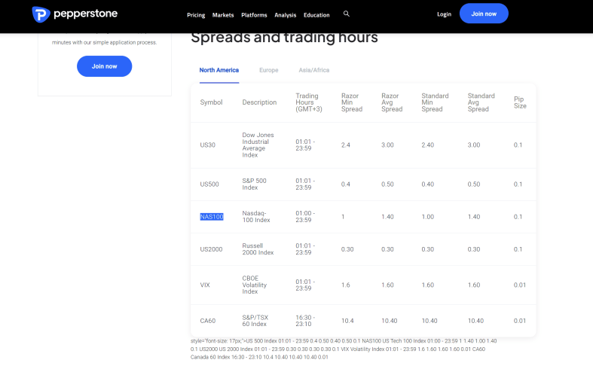Click Join now in the header

coord(484,14)
